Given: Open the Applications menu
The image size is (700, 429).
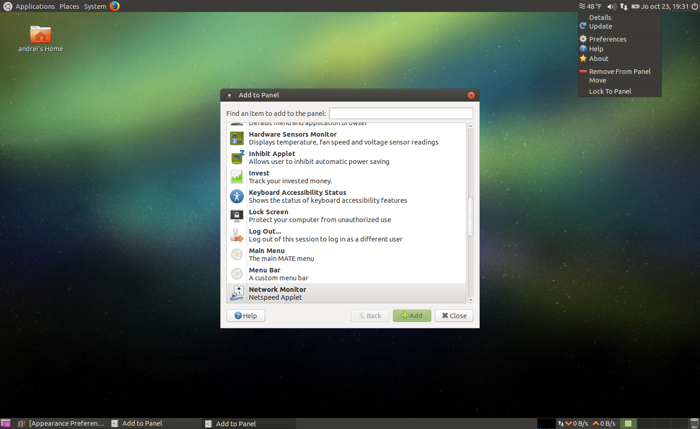Looking at the screenshot, I should point(35,6).
